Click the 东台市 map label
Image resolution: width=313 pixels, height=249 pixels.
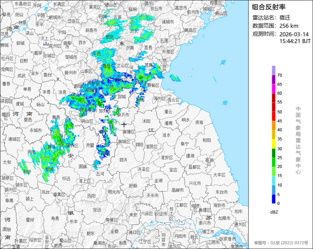222,192
